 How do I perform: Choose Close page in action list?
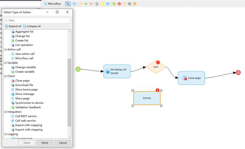click(20, 81)
